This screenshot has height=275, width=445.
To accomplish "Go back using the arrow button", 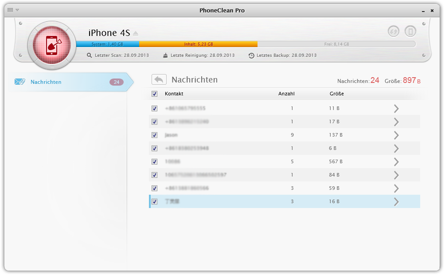I will pyautogui.click(x=159, y=79).
